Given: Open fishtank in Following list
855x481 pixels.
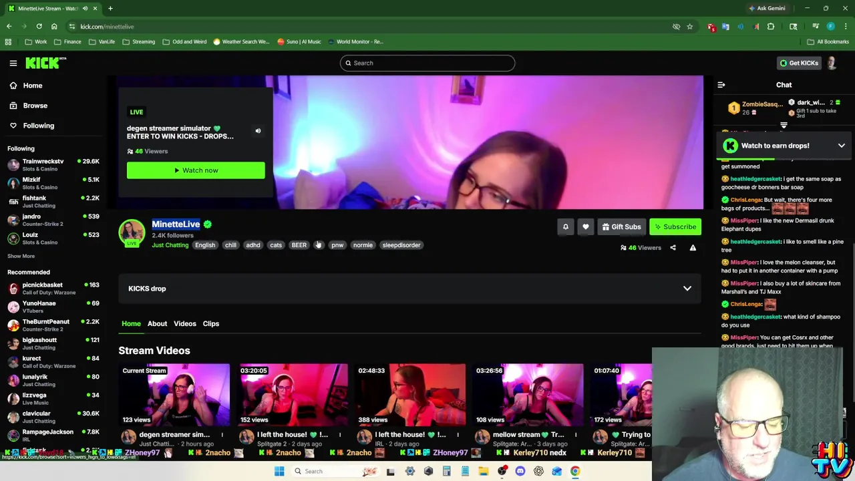Looking at the screenshot, I should pos(53,201).
